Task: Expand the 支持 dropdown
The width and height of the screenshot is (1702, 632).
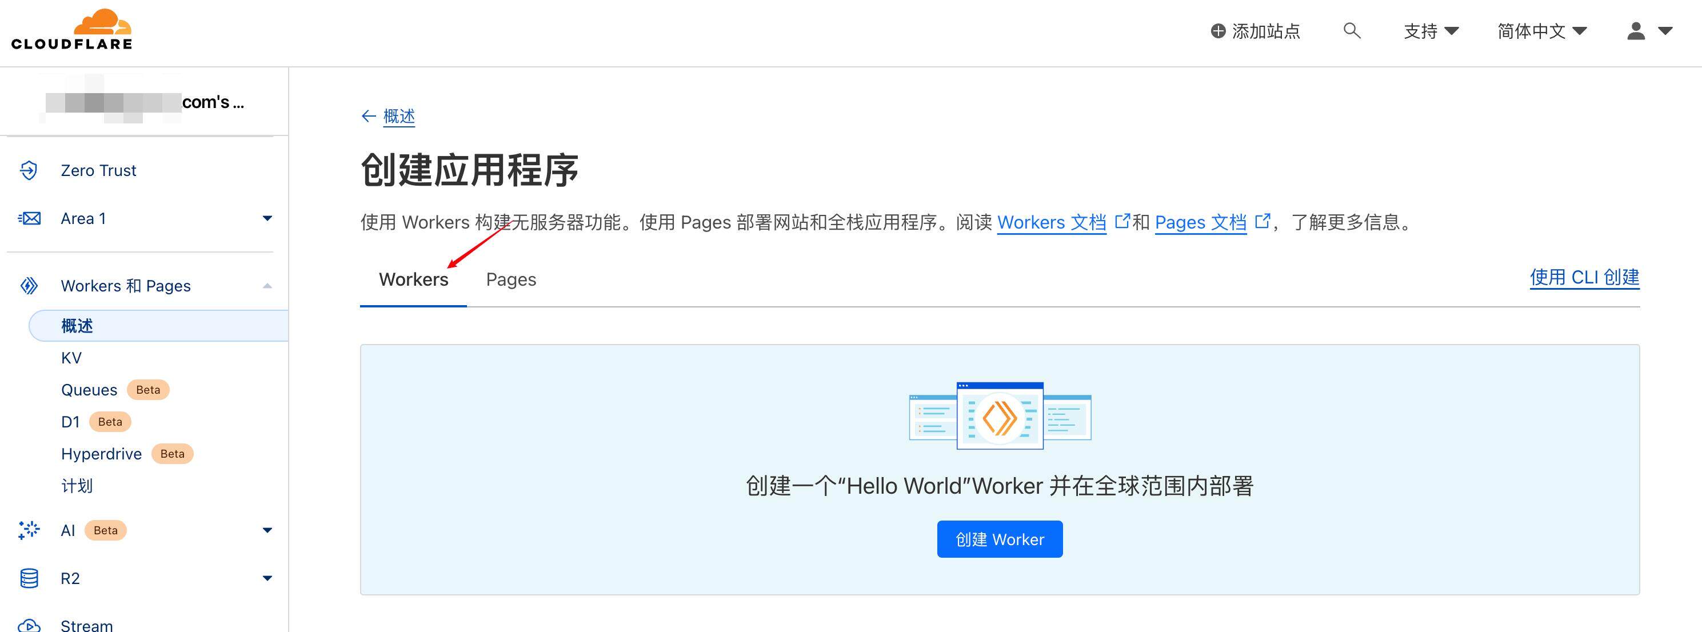Action: click(1432, 30)
